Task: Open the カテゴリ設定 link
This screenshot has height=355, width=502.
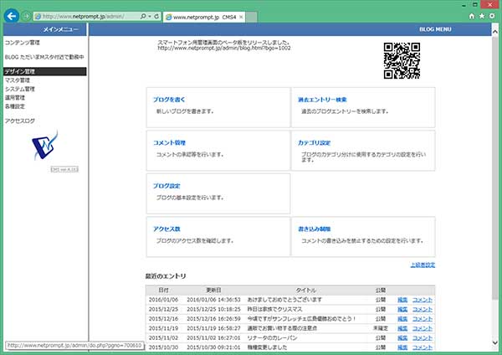Action: point(315,143)
